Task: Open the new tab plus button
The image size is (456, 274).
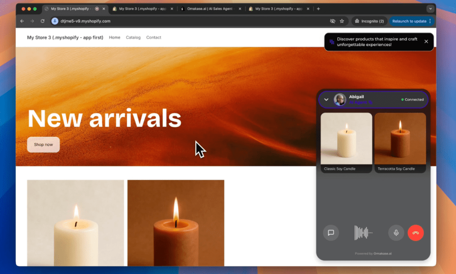Action: [x=318, y=8]
